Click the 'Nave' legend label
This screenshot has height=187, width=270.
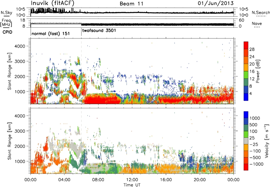point(256,23)
